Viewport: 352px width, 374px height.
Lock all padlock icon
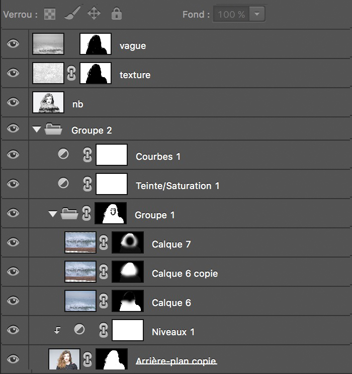(117, 13)
